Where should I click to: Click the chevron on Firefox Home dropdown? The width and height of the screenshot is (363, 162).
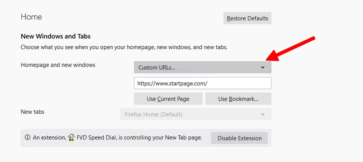pyautogui.click(x=263, y=114)
